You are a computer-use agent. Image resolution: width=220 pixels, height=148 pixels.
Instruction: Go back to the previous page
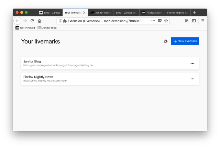point(17,21)
